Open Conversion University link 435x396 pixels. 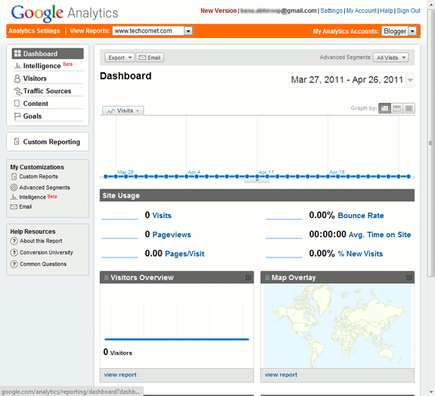coord(46,253)
